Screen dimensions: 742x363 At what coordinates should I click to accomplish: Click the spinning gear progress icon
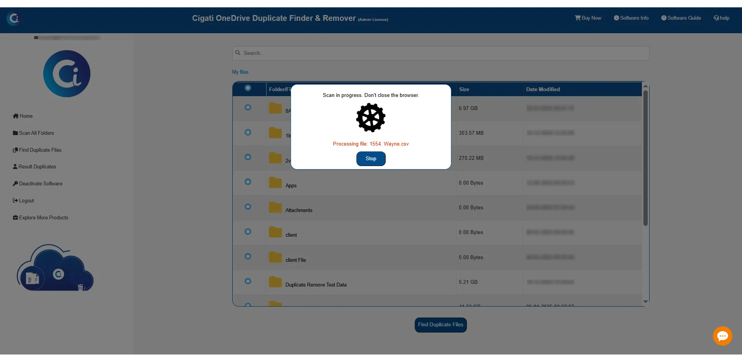click(371, 118)
